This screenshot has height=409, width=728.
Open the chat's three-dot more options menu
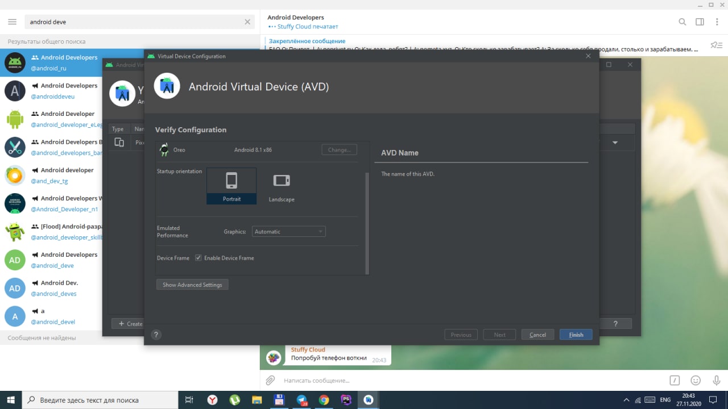coord(716,22)
